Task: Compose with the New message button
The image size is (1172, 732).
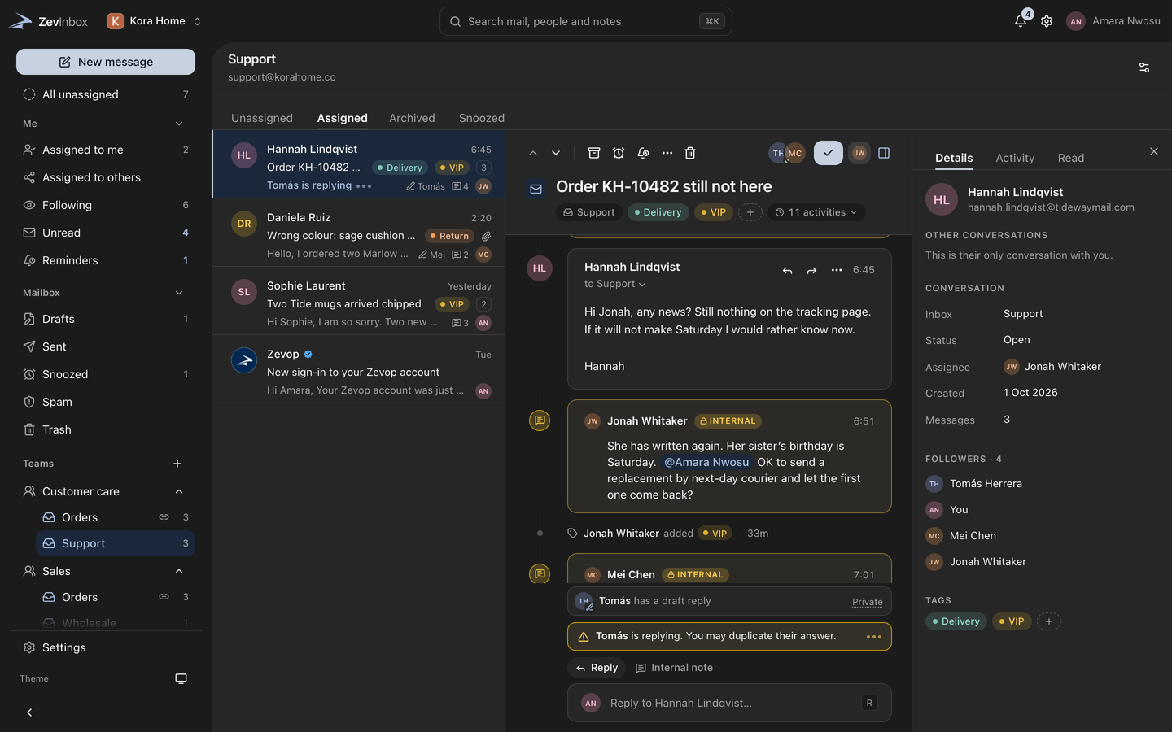Action: pos(106,62)
